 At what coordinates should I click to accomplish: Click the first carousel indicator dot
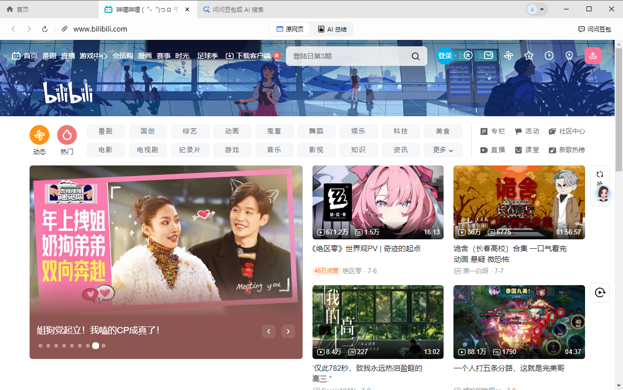point(40,346)
